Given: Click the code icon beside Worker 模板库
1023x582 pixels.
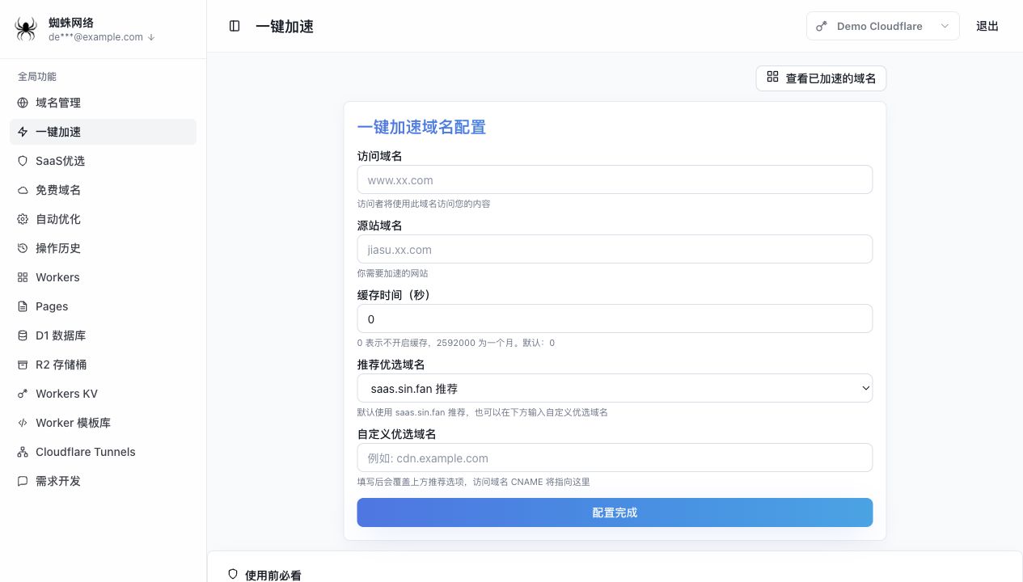Looking at the screenshot, I should tap(23, 423).
